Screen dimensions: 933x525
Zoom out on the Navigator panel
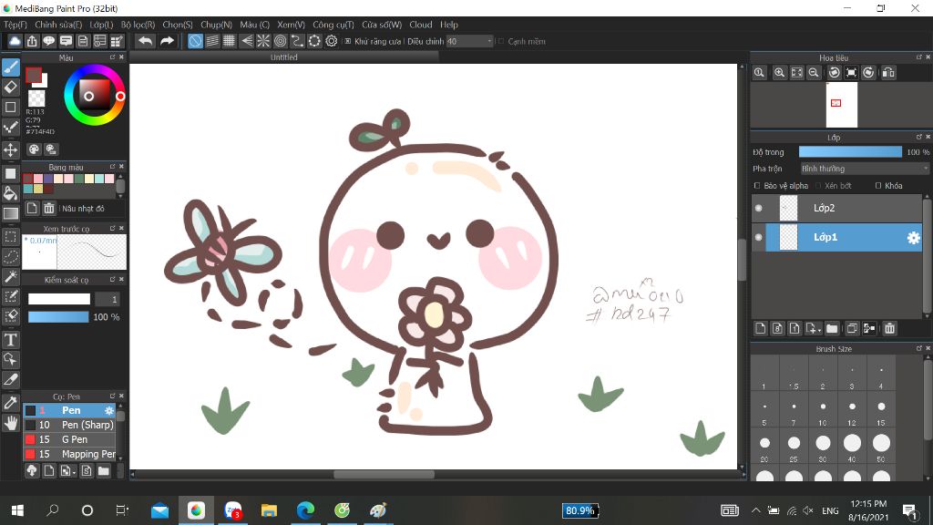coord(814,73)
